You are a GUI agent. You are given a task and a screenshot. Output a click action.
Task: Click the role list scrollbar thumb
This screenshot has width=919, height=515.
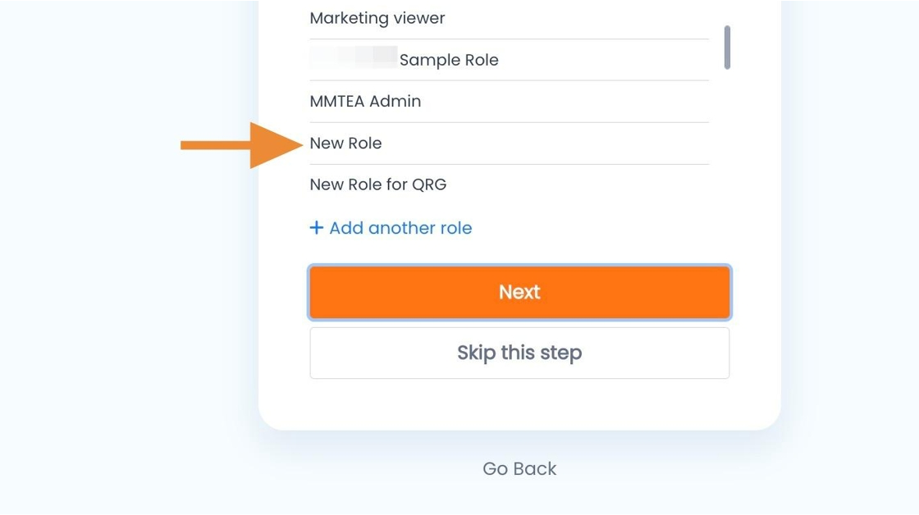(x=727, y=48)
